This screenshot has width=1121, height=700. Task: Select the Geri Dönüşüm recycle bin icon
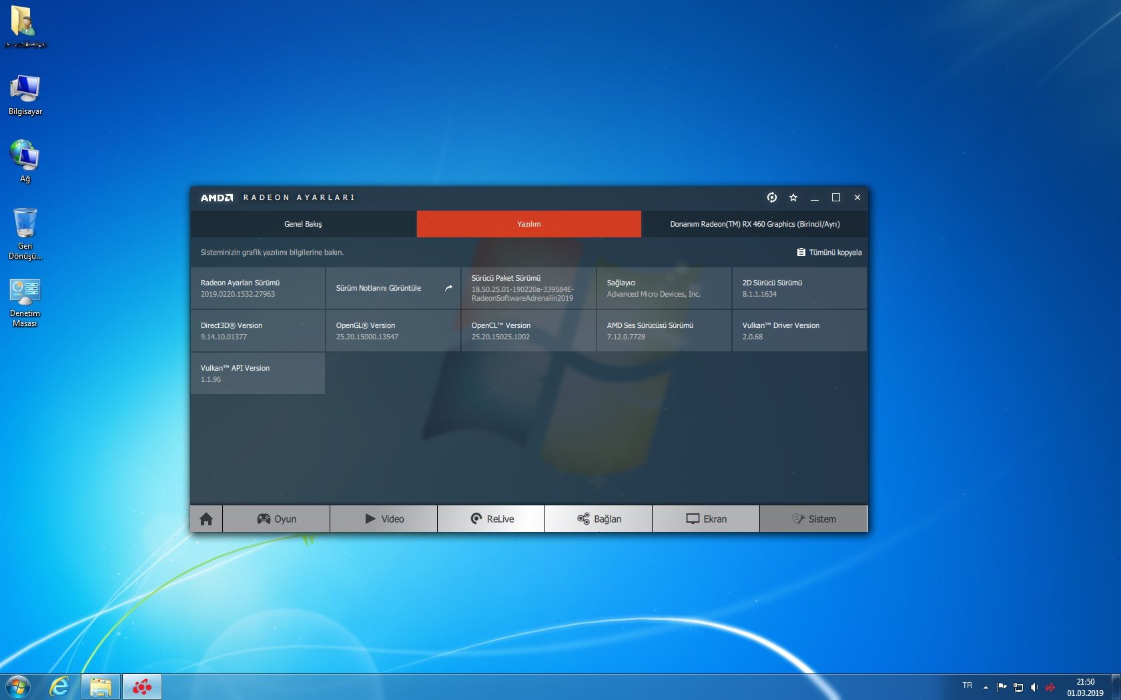coord(25,233)
